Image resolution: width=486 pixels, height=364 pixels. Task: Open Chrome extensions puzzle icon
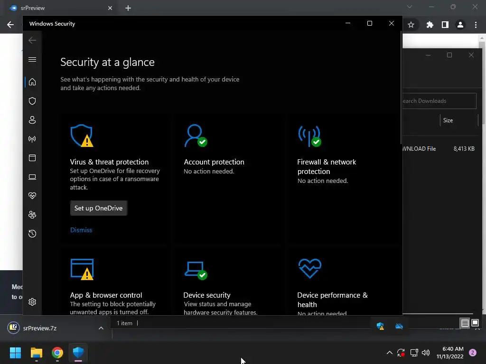point(430,25)
